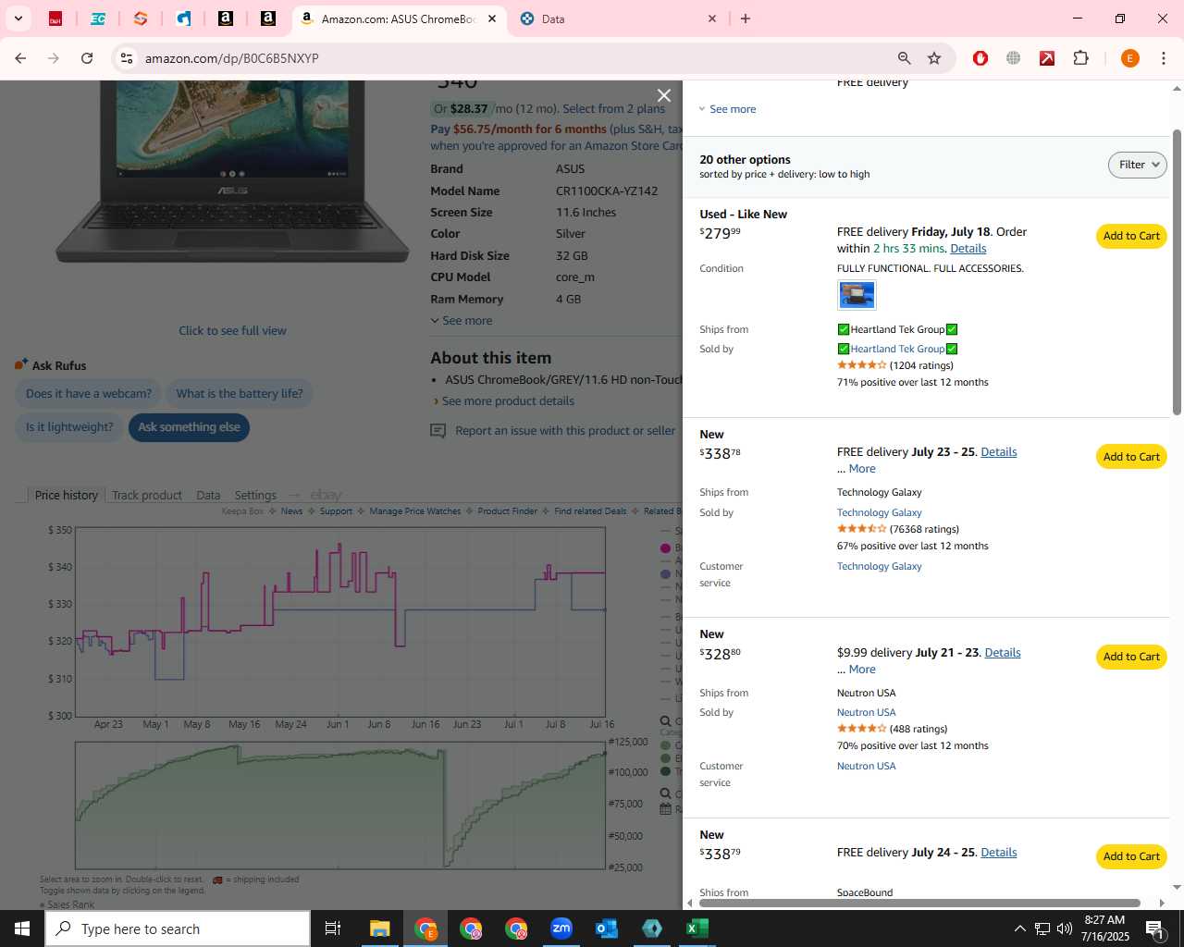Viewport: 1184px width, 947px height.
Task: Open Outlook from taskbar
Action: [607, 929]
